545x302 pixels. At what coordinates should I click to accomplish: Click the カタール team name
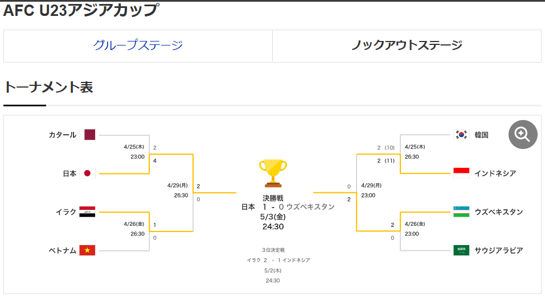[62, 135]
